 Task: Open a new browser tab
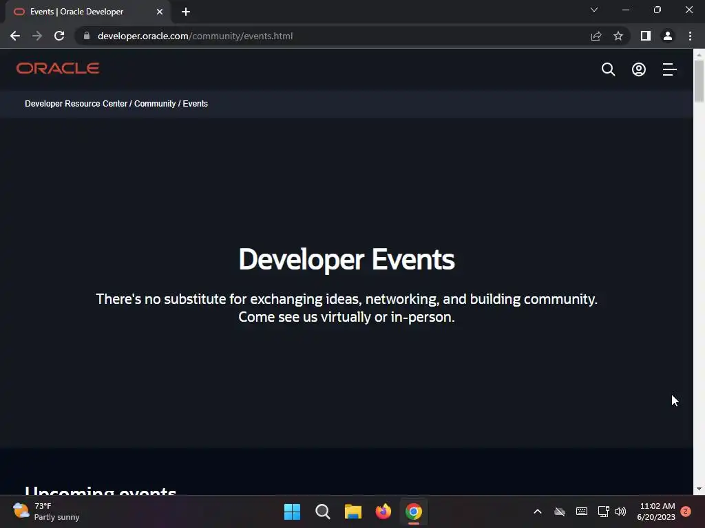(x=186, y=12)
